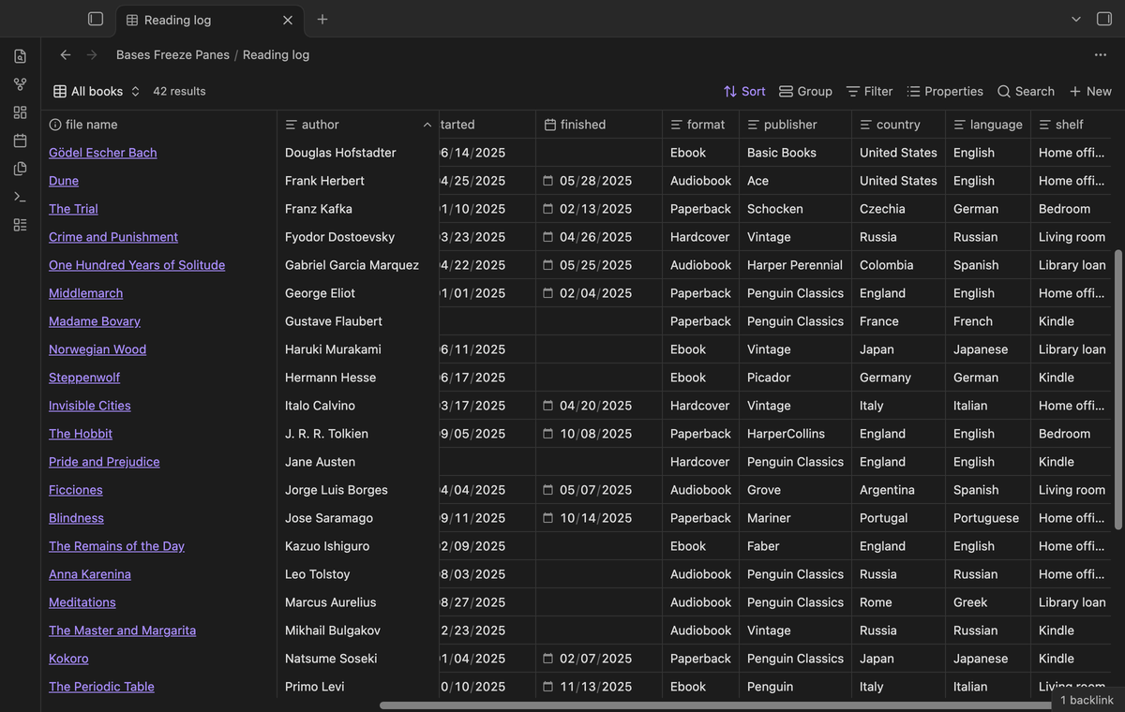Click calendar icon in Kokoro finished date

pos(548,659)
